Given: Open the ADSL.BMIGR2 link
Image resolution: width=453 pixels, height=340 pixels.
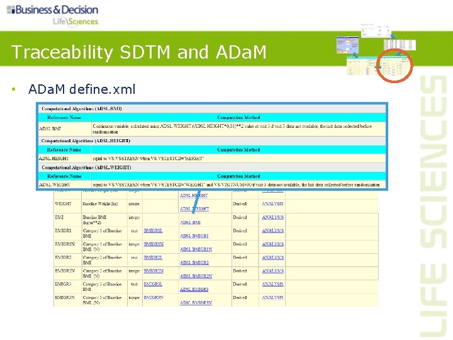Looking at the screenshot, I should pos(194,263).
